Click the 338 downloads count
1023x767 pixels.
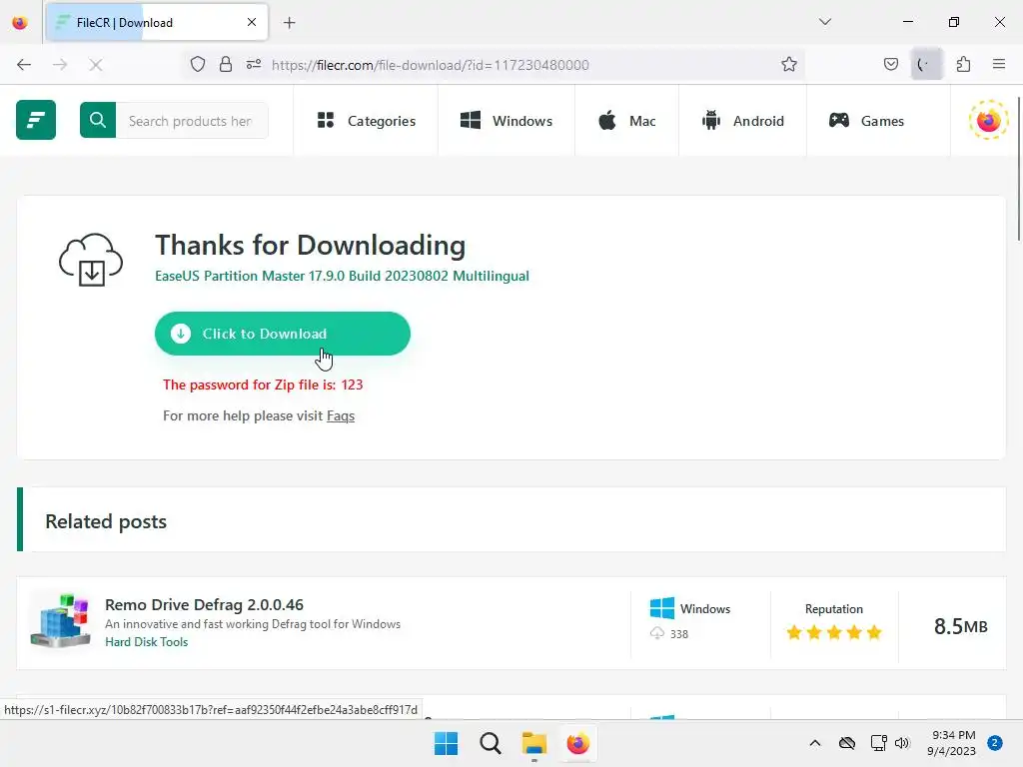pyautogui.click(x=679, y=634)
